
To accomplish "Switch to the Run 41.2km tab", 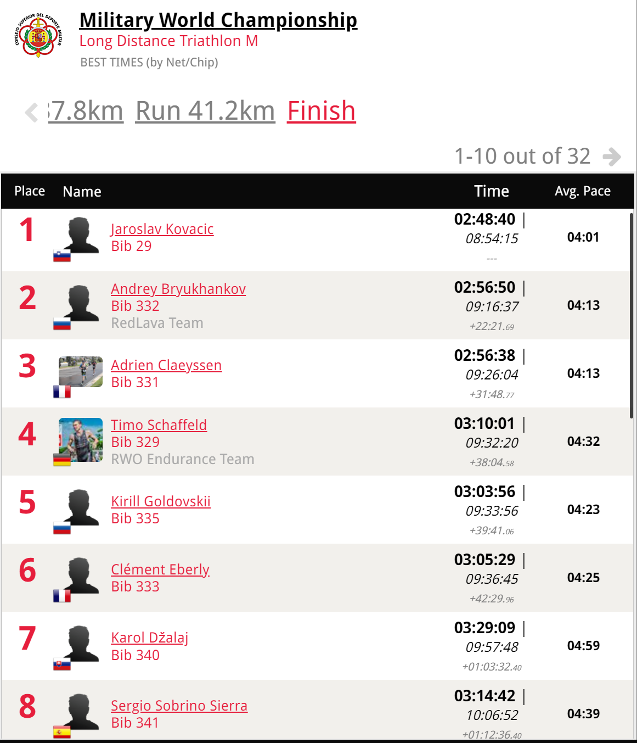I will tap(205, 111).
